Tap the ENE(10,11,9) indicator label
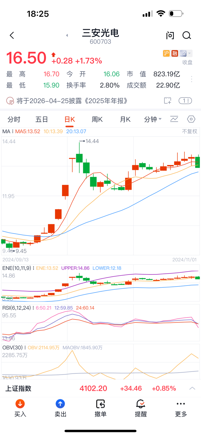 pos(17,268)
